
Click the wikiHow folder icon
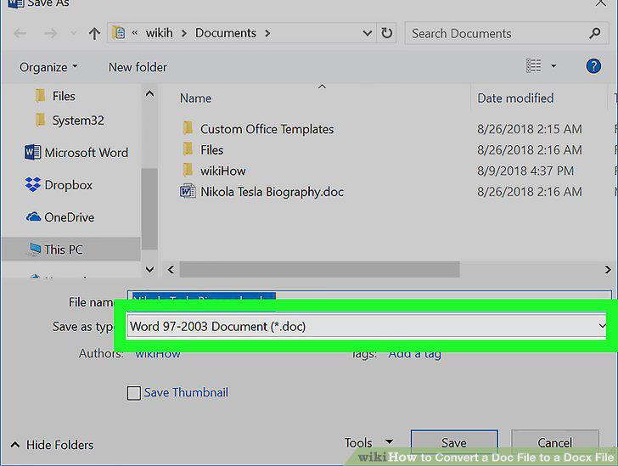188,170
